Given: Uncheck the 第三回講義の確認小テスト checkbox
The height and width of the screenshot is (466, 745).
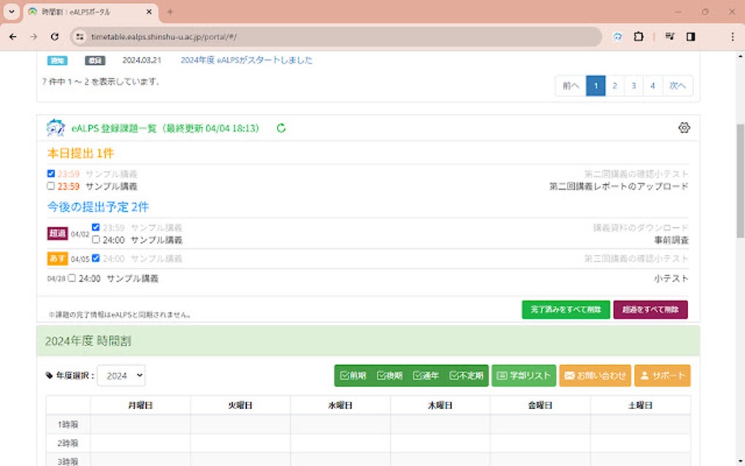Looking at the screenshot, I should pos(96,258).
